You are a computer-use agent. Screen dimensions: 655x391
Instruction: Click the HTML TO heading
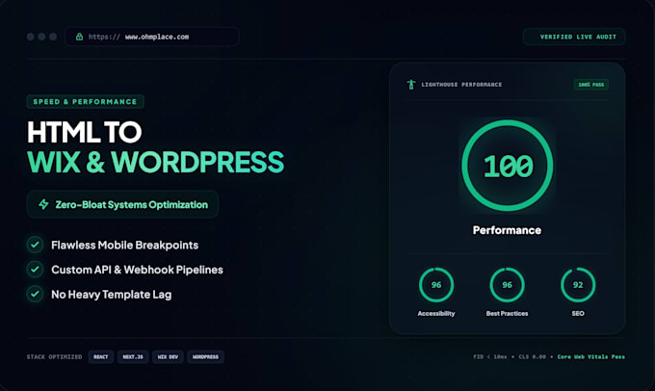(x=85, y=133)
